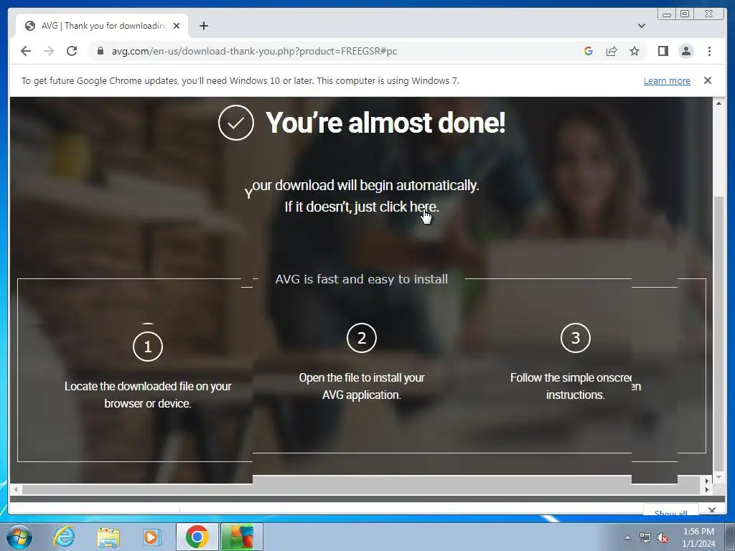Expand the tab search dropdown arrow
Image resolution: width=735 pixels, height=551 pixels.
[641, 26]
